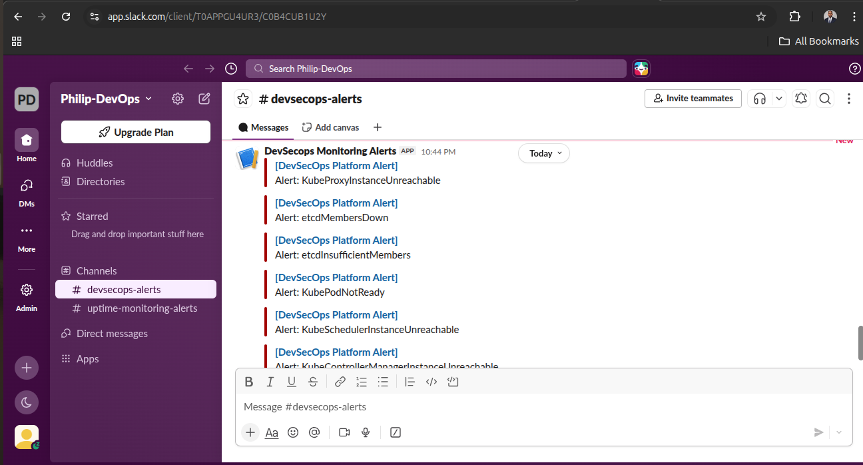Go back in browser history
Image resolution: width=863 pixels, height=465 pixels.
coord(18,17)
